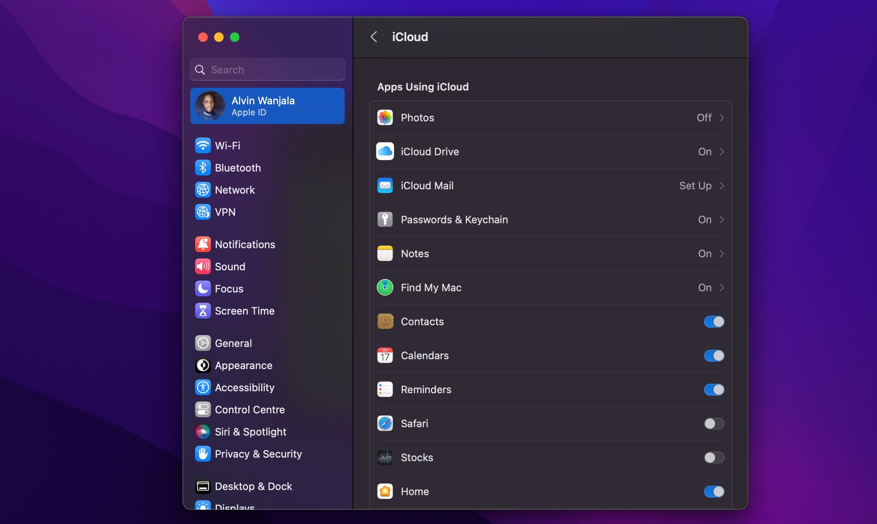This screenshot has height=524, width=877.
Task: Disable Reminders iCloud syncing
Action: click(x=714, y=390)
